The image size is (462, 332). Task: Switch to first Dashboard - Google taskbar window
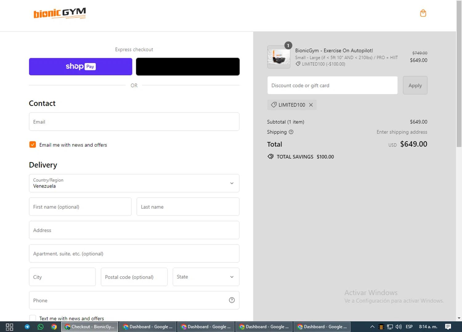tap(148, 327)
